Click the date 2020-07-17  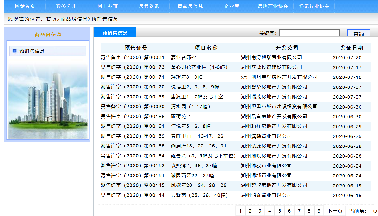(347, 67)
